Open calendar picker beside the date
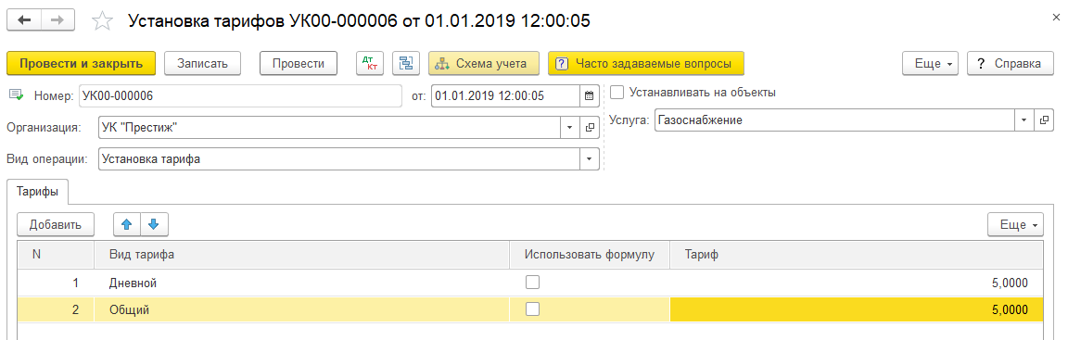Screen dimensions: 1068x340 pos(590,95)
